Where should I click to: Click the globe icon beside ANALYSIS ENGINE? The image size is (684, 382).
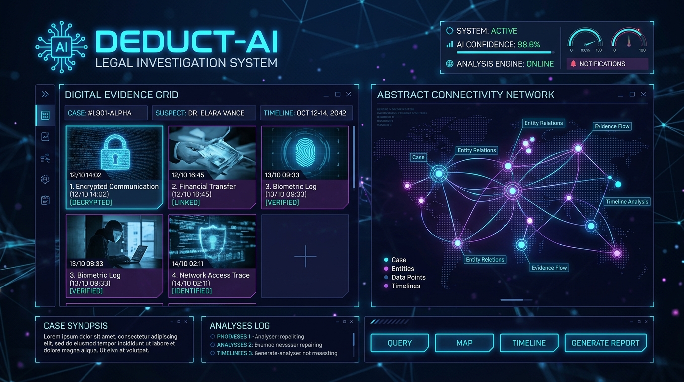coord(450,64)
